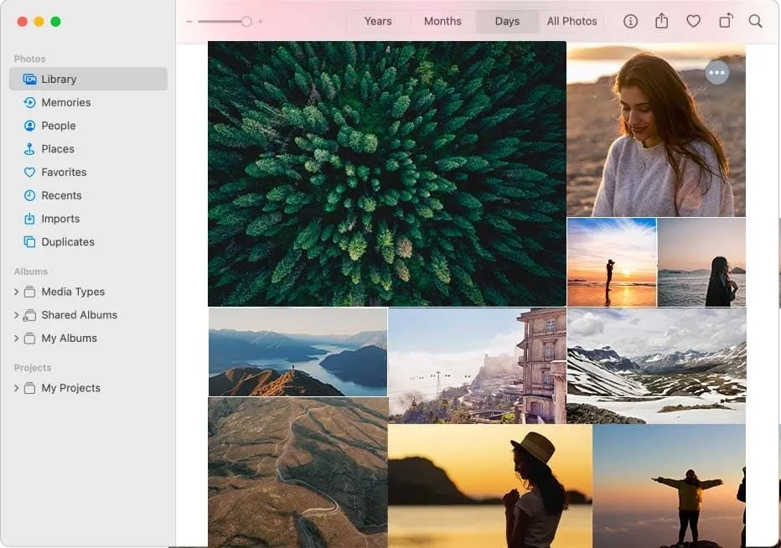This screenshot has width=781, height=548.
Task: Open Memories in the sidebar
Action: tap(65, 102)
